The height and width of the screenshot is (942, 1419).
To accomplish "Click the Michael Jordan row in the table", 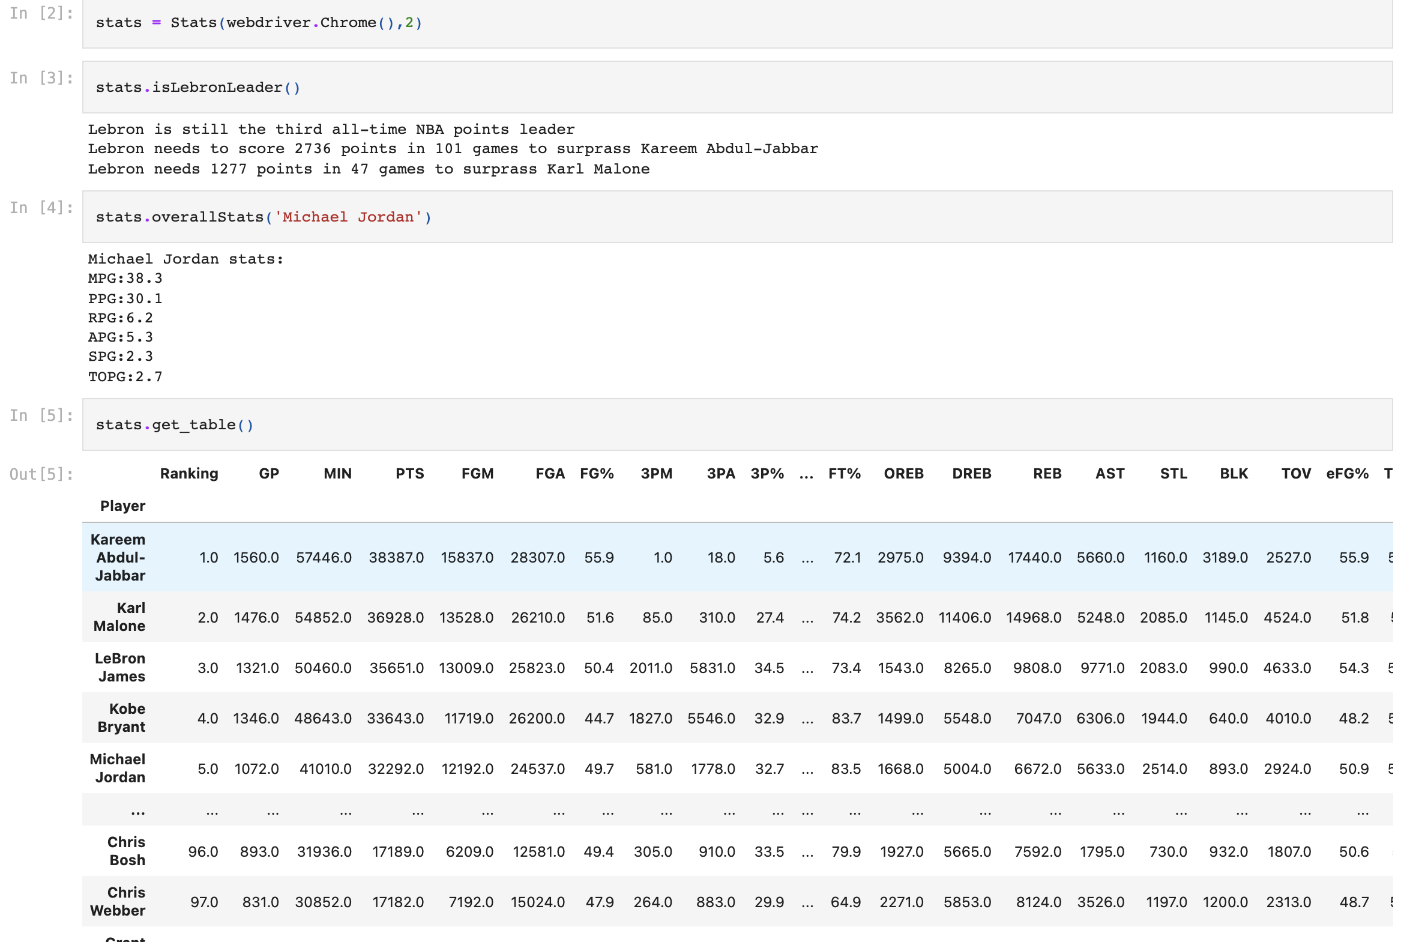I will coord(600,768).
